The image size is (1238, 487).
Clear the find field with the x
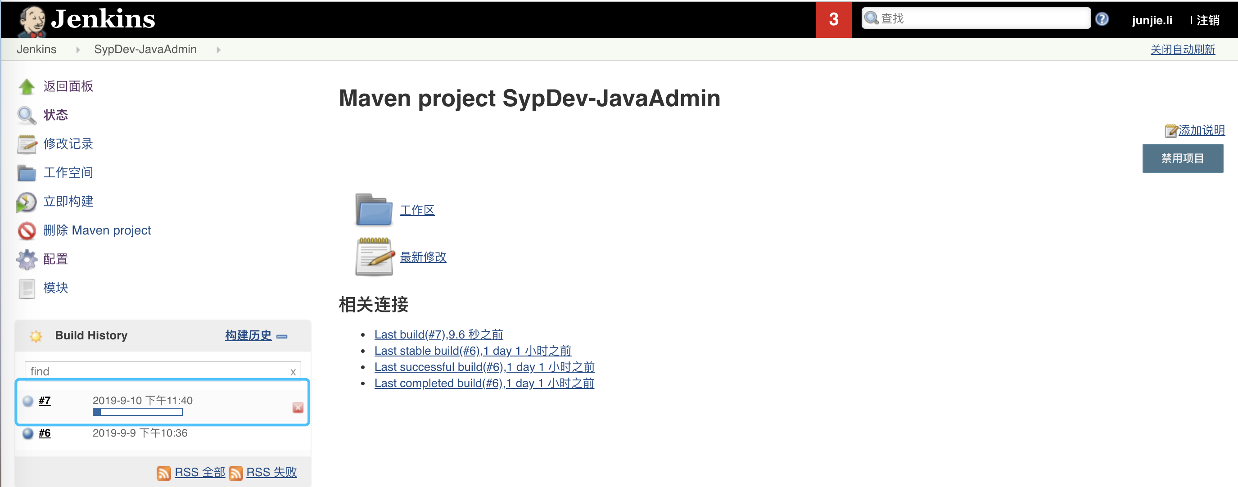293,372
